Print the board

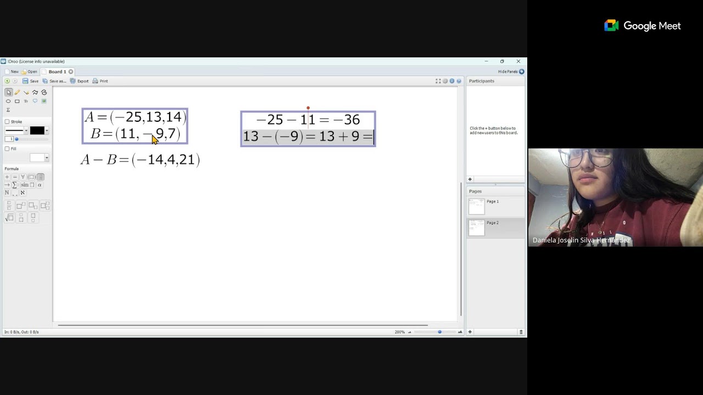[x=100, y=81]
